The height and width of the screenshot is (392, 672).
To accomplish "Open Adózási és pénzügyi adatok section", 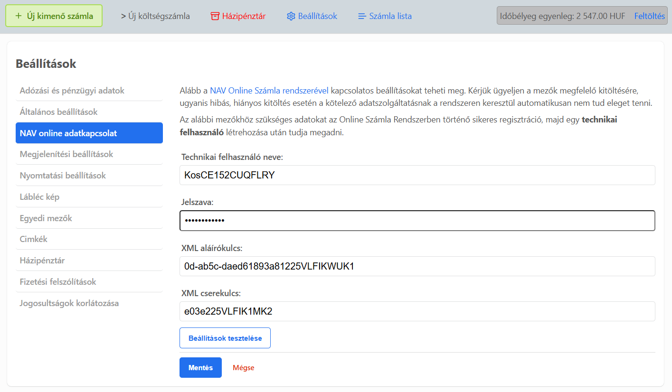I will click(72, 90).
